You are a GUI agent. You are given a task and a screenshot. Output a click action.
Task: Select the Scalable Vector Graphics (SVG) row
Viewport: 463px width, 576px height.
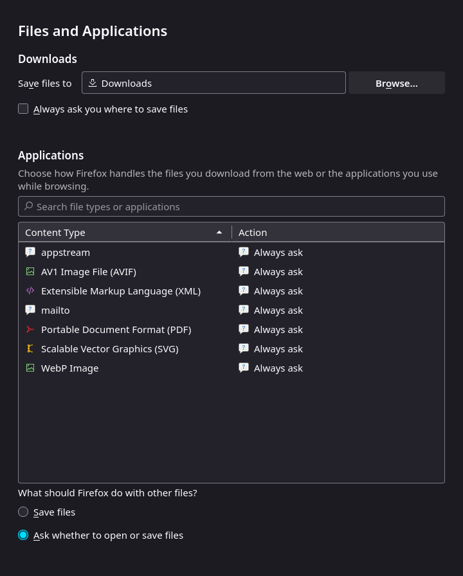pos(232,349)
